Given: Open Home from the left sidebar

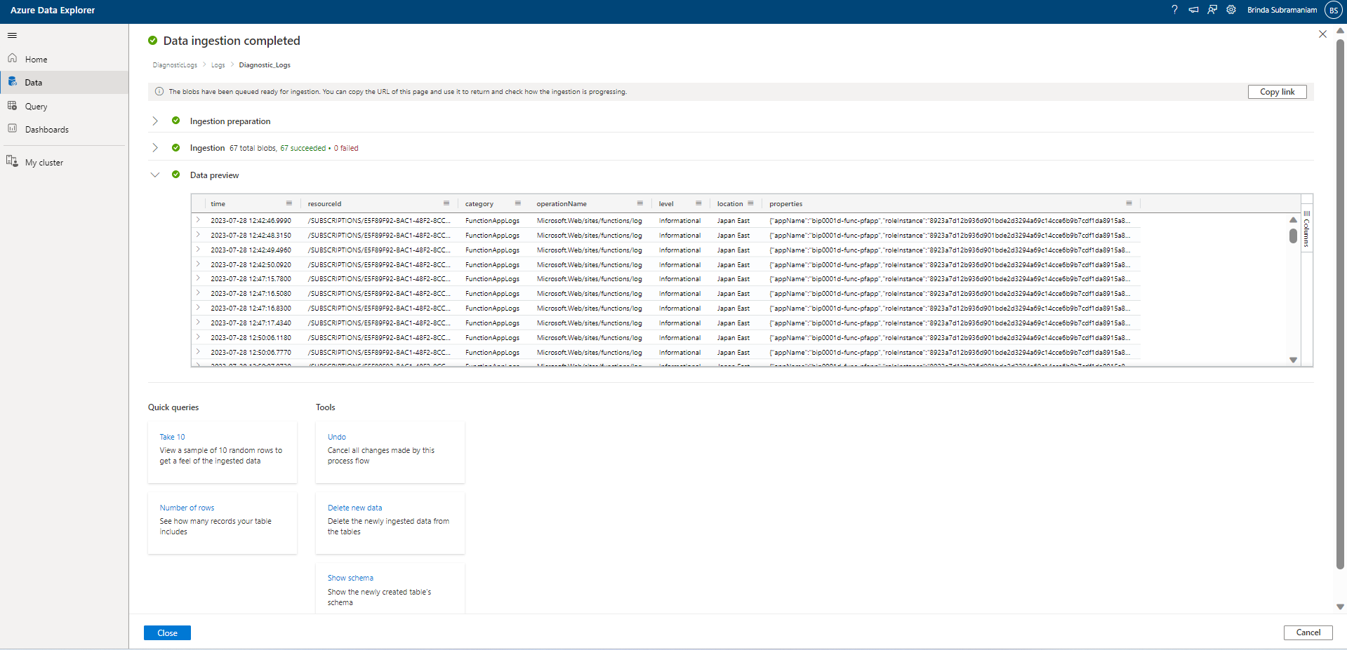Looking at the screenshot, I should 36,59.
